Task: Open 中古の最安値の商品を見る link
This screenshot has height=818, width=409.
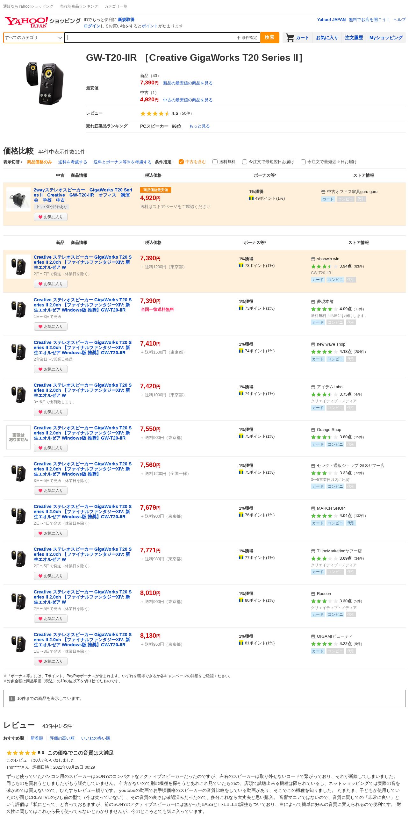Action: [188, 100]
